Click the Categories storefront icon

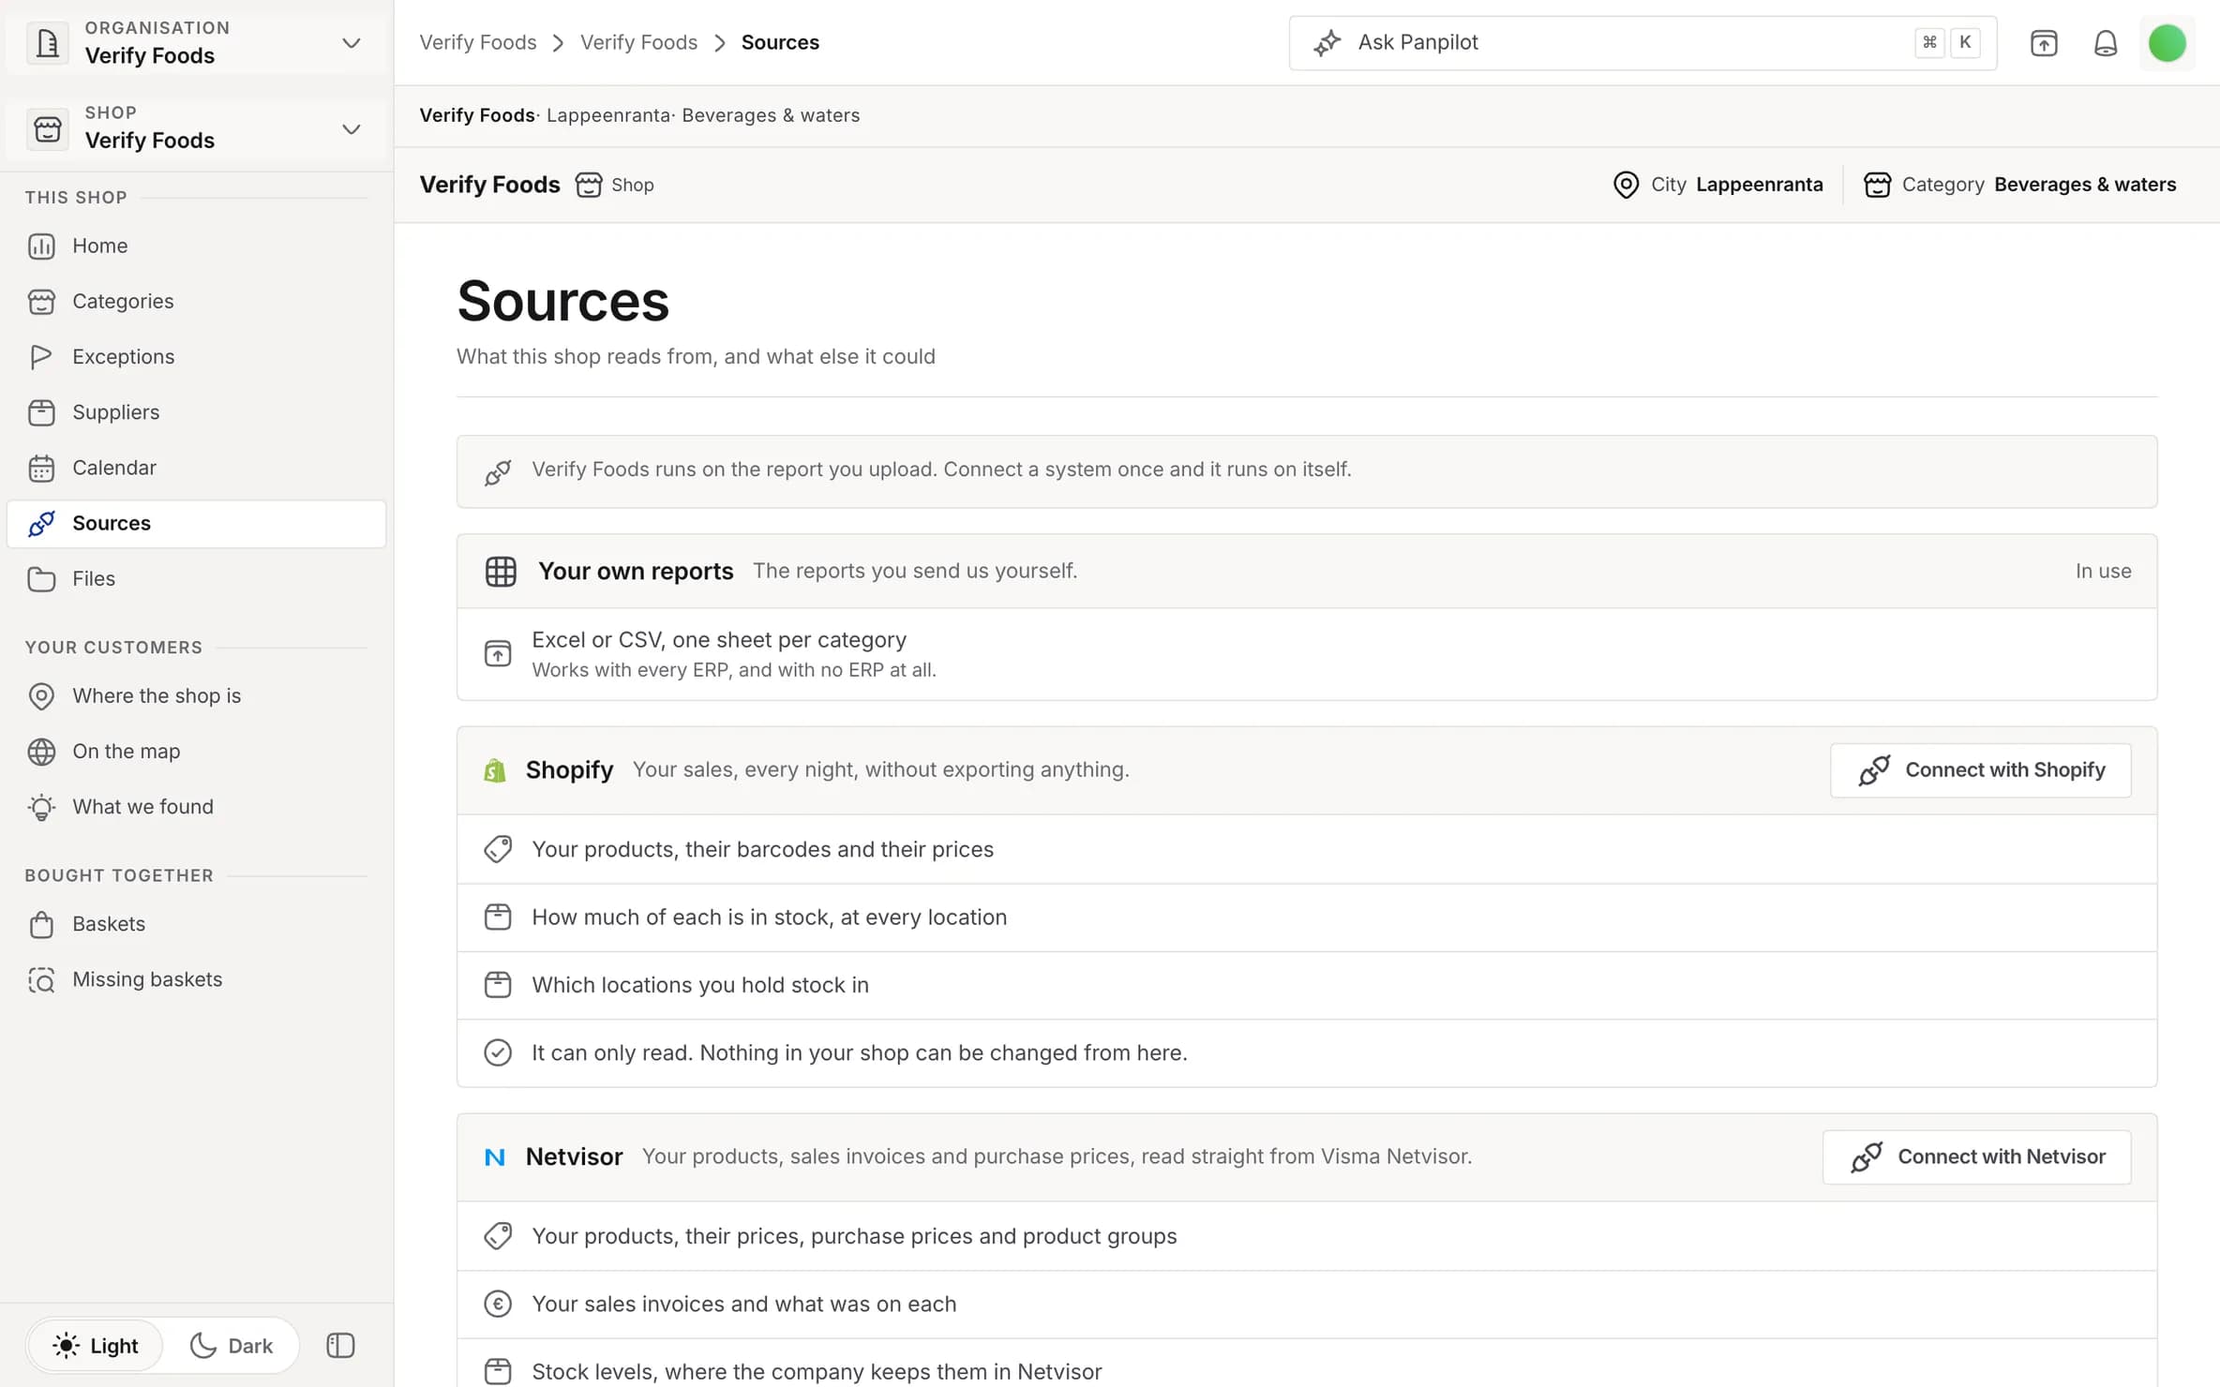(x=41, y=301)
